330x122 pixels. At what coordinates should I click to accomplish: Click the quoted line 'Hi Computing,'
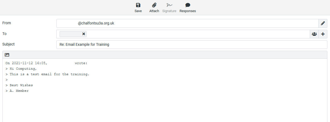coord(23,69)
